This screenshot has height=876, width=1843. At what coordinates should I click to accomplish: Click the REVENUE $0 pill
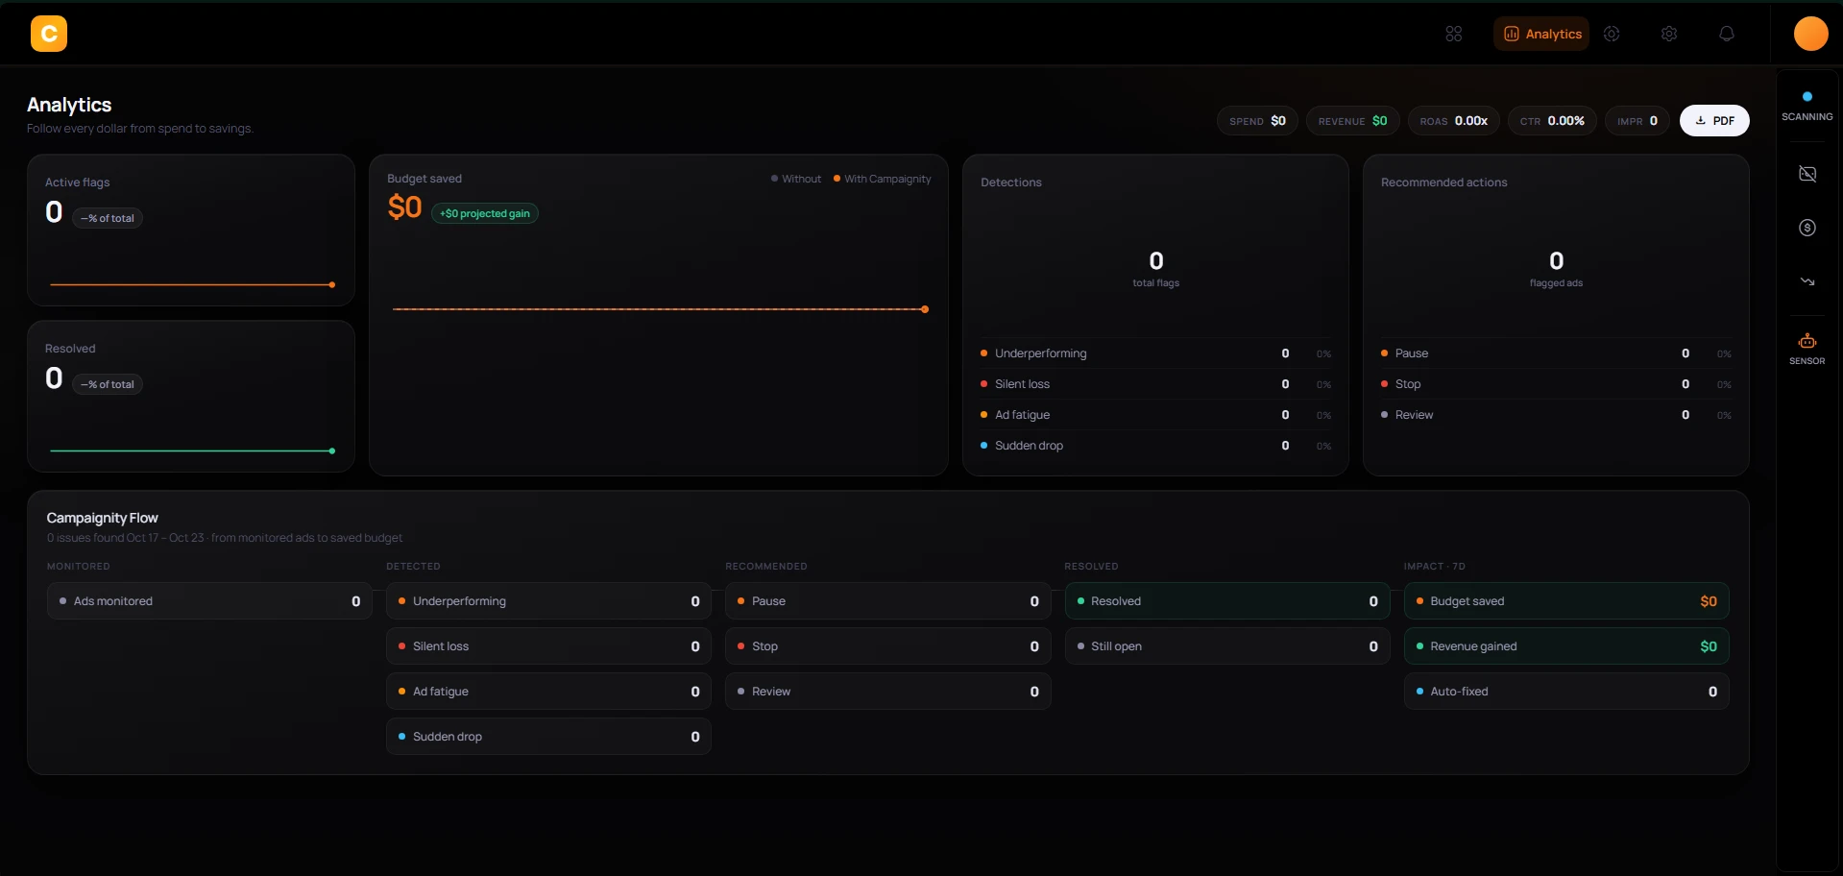[1353, 121]
